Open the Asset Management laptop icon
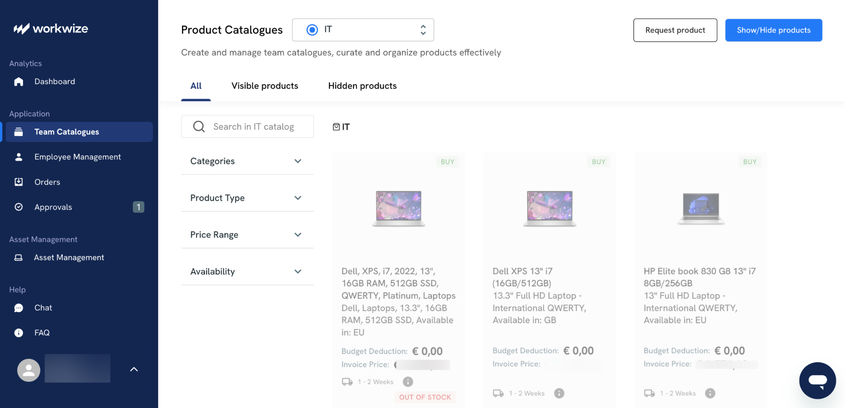This screenshot has width=845, height=408. tap(19, 257)
